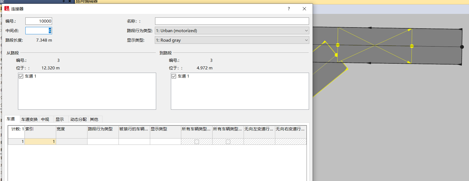Click the 索引 column header

pyautogui.click(x=40, y=132)
